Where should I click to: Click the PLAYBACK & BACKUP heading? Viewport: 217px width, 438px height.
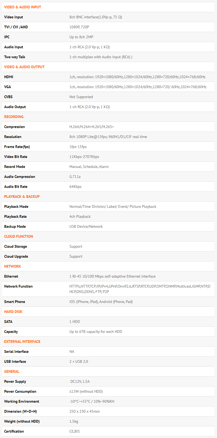pos(22,196)
